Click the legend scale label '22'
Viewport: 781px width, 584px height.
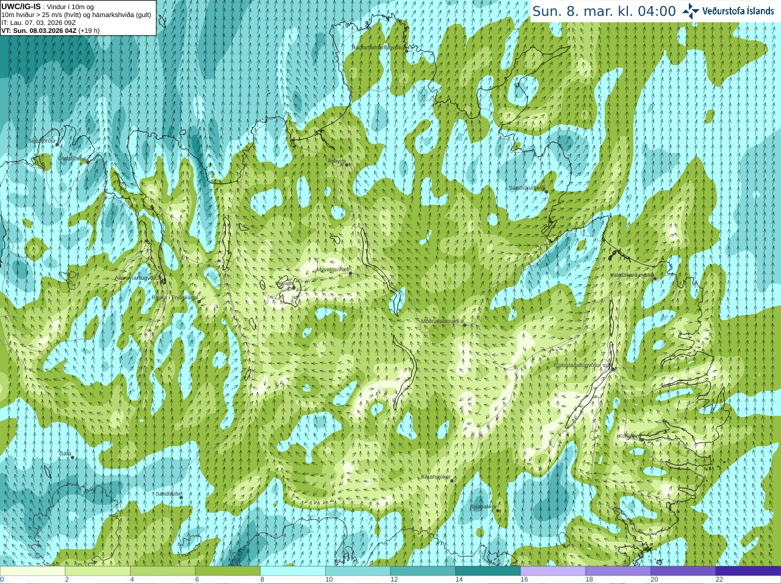pyautogui.click(x=719, y=580)
